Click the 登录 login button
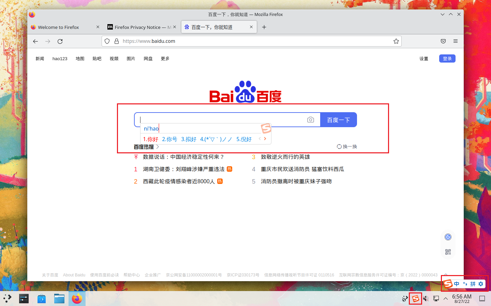Screen dimensions: 491x306 [x=447, y=58]
